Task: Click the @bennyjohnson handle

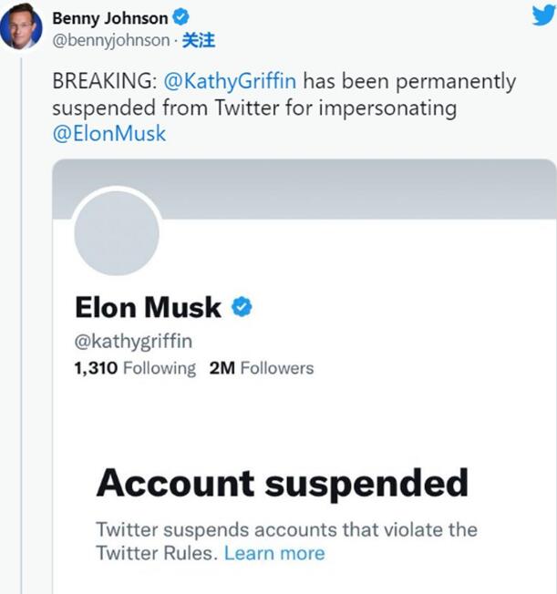Action: tap(112, 40)
